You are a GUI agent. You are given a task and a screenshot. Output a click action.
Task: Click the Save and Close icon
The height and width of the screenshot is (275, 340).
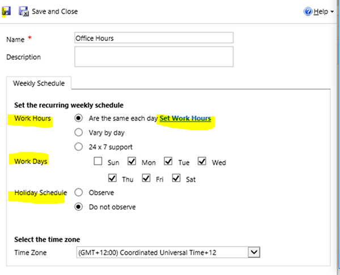(x=24, y=11)
